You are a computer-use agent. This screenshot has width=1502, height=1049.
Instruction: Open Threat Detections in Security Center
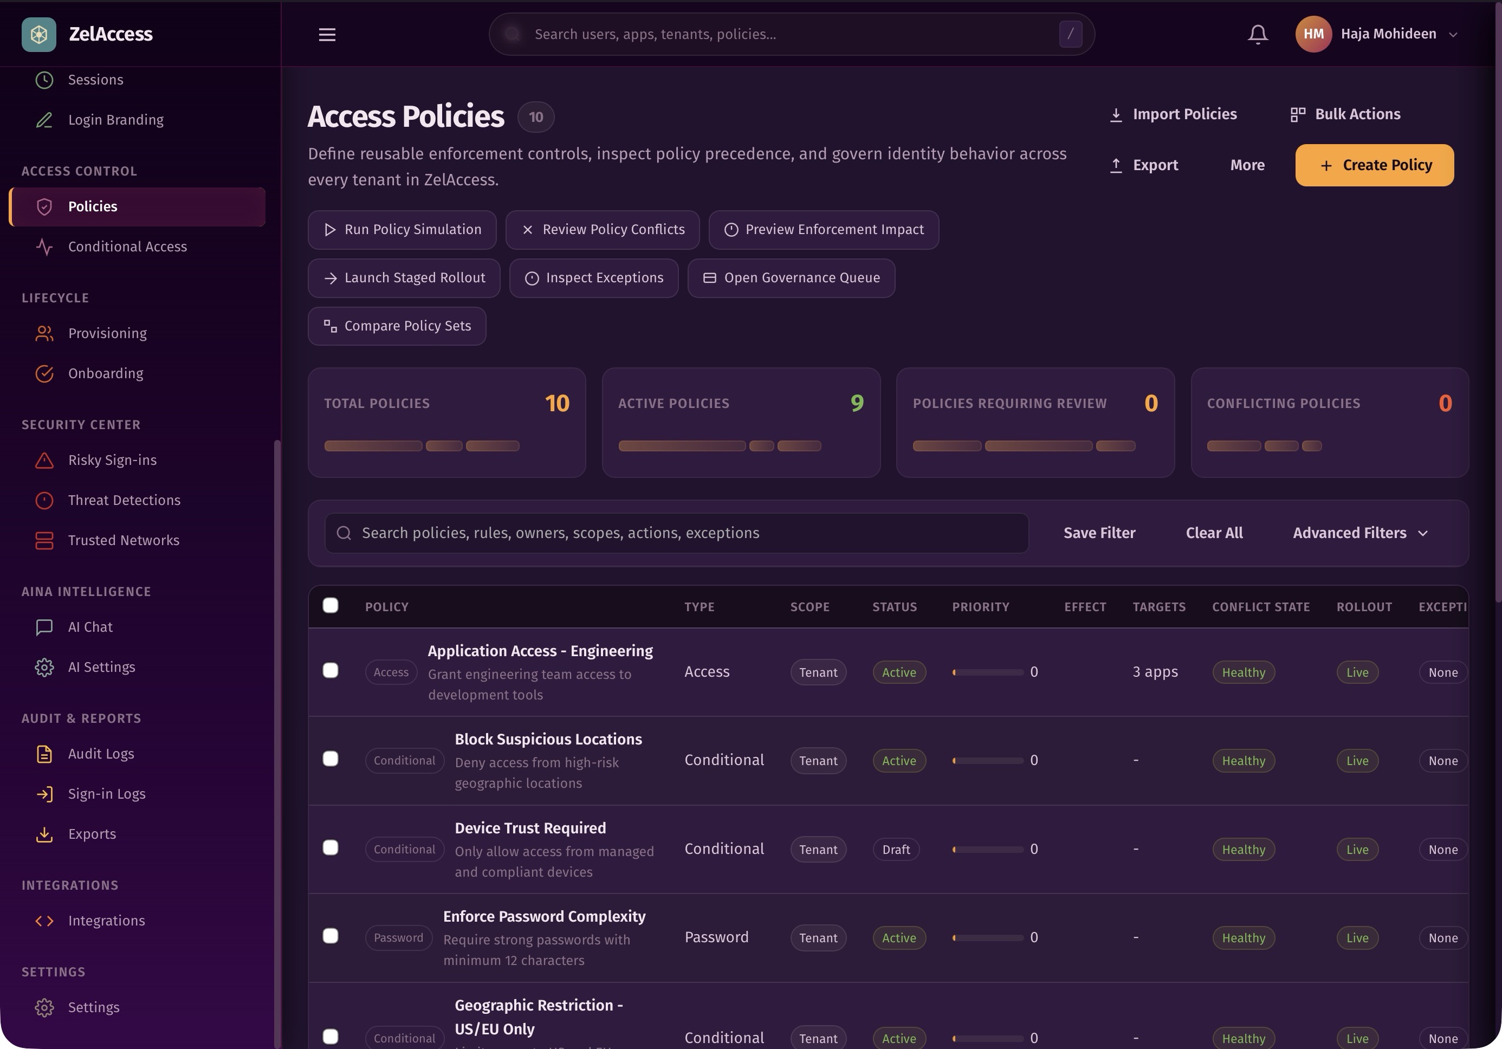click(124, 500)
